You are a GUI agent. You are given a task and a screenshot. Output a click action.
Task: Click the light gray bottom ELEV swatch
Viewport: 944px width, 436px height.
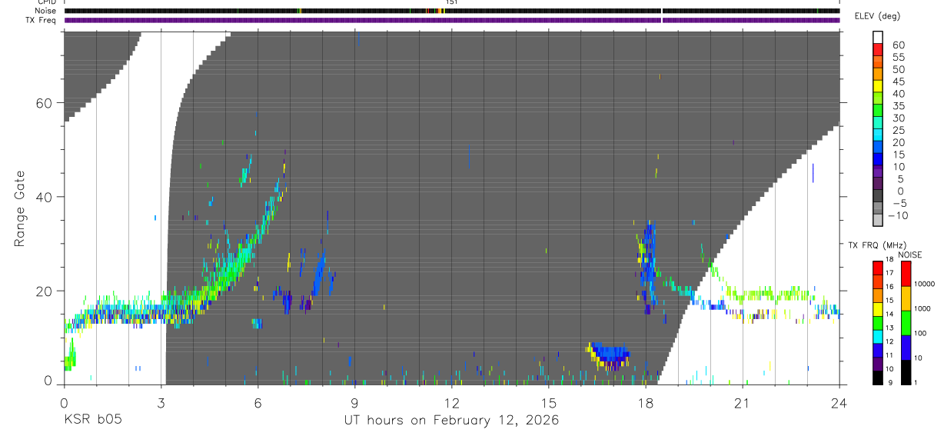878,221
